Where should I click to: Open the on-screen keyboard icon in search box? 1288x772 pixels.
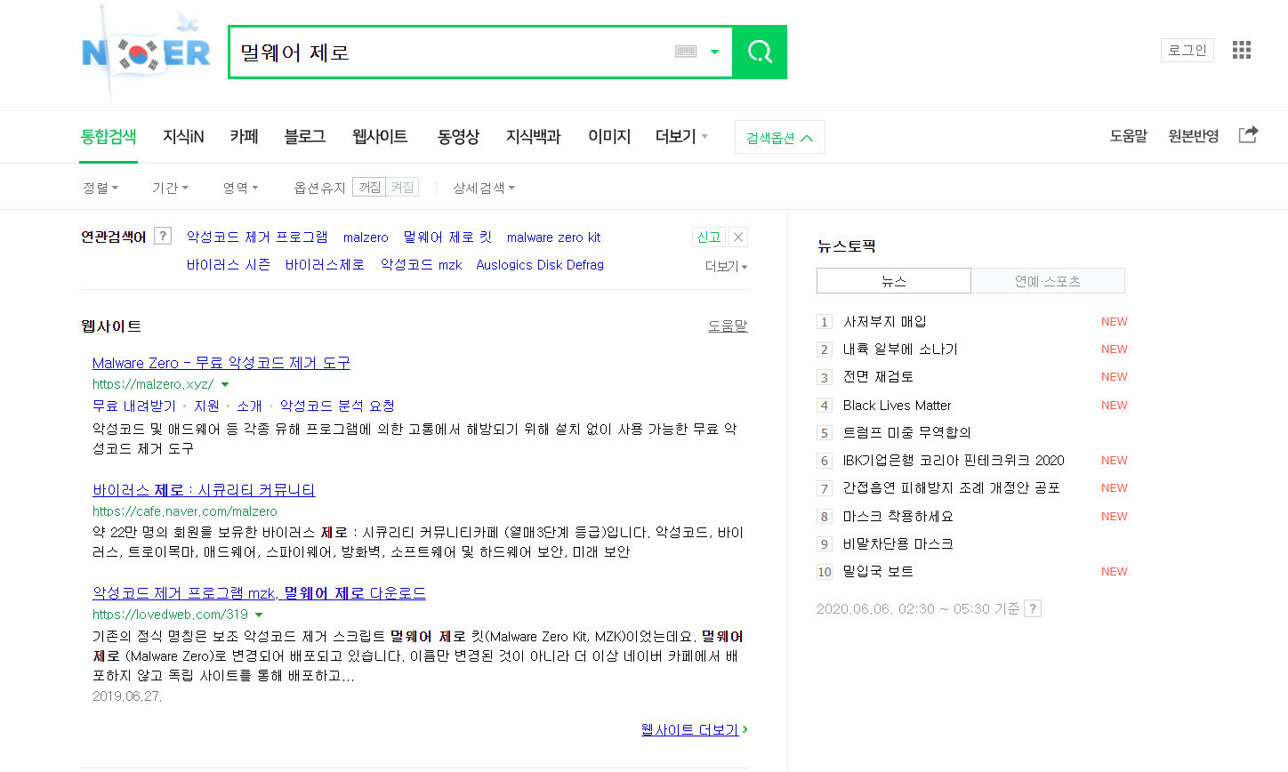(686, 52)
